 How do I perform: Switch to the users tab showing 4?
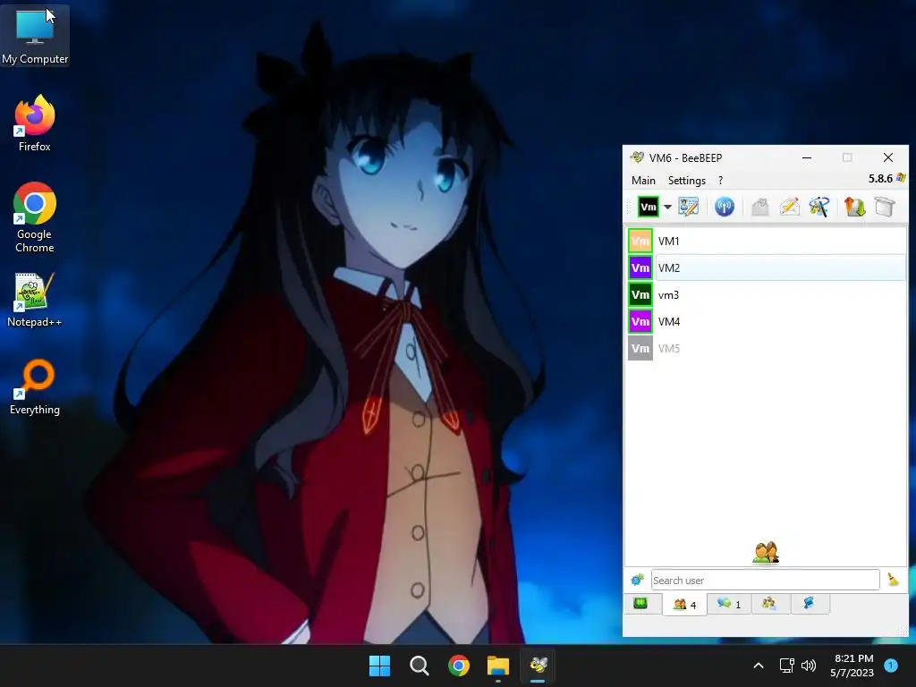(684, 604)
